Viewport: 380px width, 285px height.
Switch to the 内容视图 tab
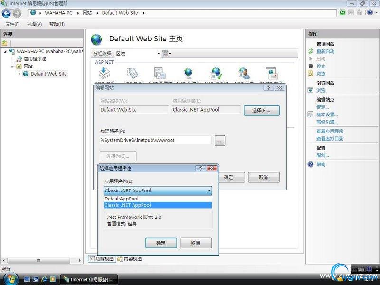(130, 259)
